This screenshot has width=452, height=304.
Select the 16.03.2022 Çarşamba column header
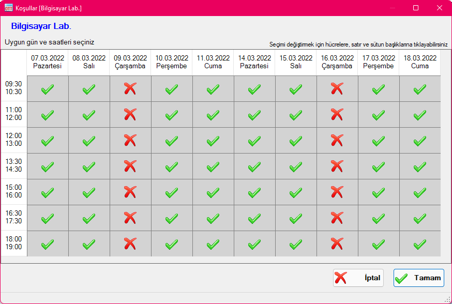[337, 62]
